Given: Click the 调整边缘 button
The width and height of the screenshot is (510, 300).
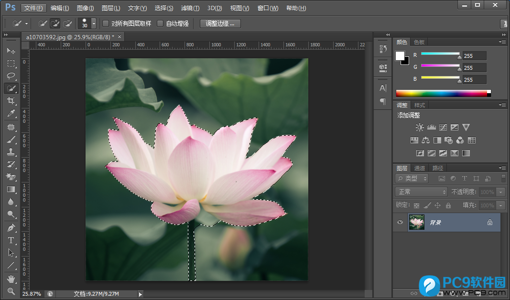Looking at the screenshot, I should (x=220, y=23).
